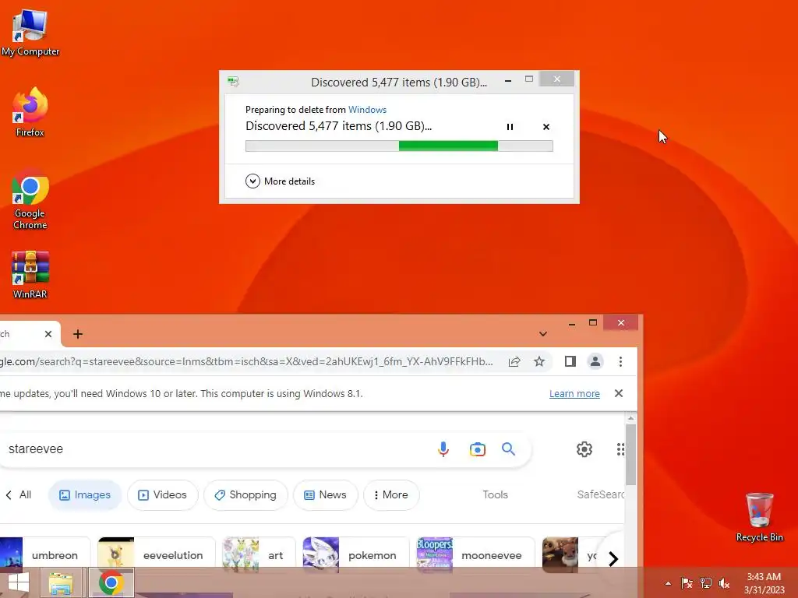Open Chrome tab search dropdown
Image resolution: width=798 pixels, height=598 pixels.
point(543,334)
